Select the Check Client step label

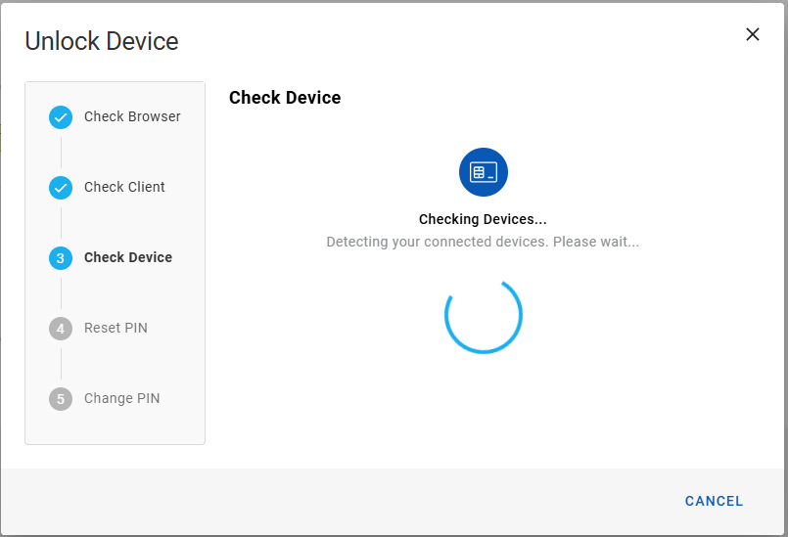pos(124,187)
